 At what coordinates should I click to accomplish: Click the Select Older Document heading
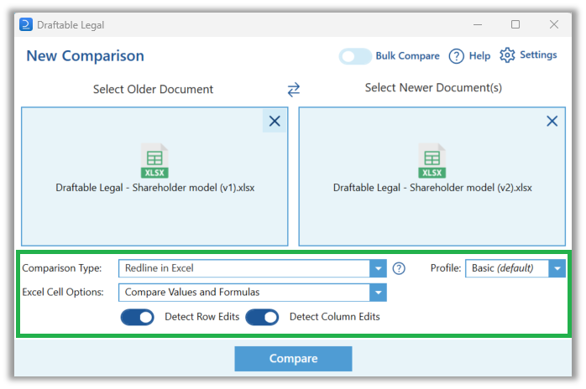(153, 89)
